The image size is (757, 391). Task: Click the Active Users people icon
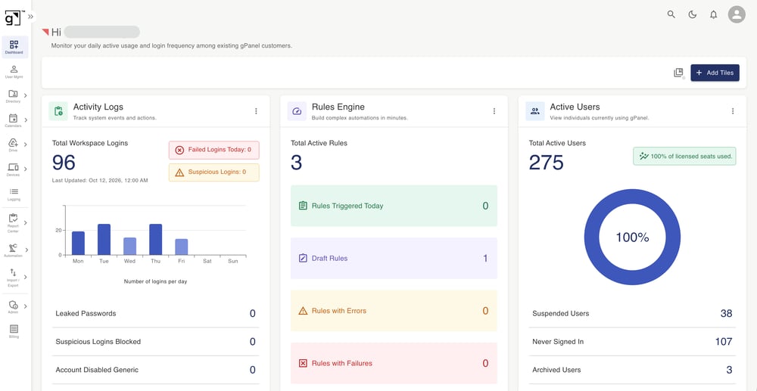coord(535,111)
